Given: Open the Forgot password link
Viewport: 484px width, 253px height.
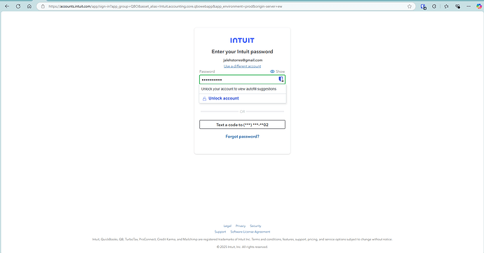Looking at the screenshot, I should (x=242, y=137).
